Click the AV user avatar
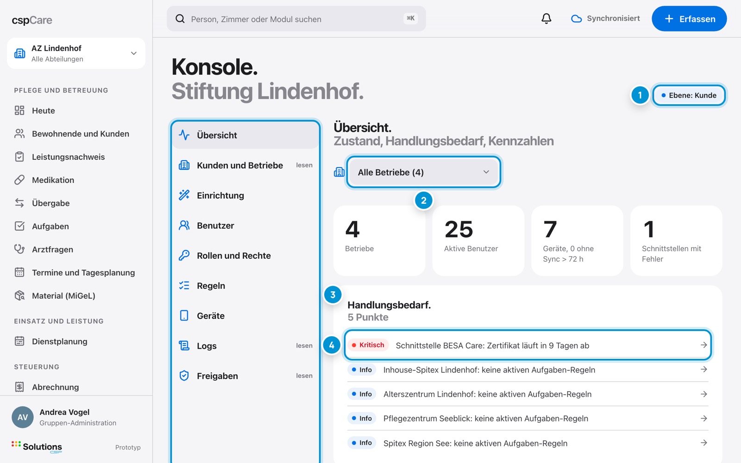The image size is (741, 463). coord(23,417)
